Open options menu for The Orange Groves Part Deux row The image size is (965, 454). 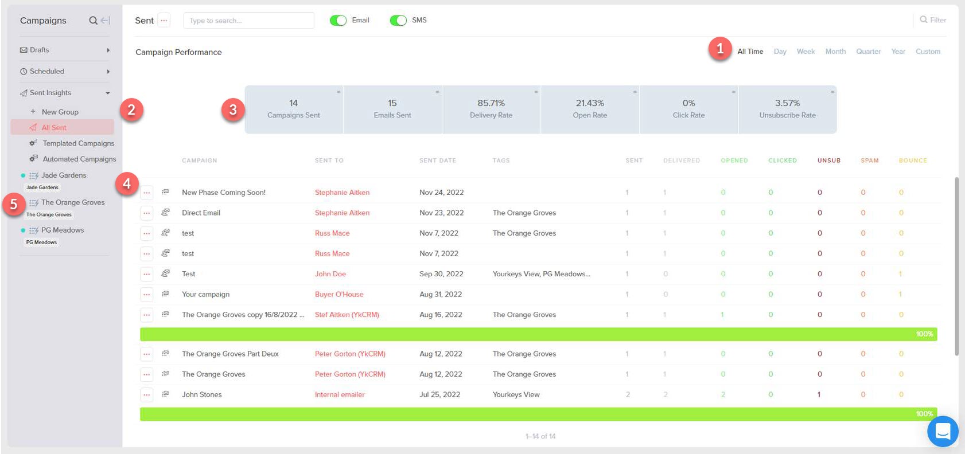pos(147,354)
